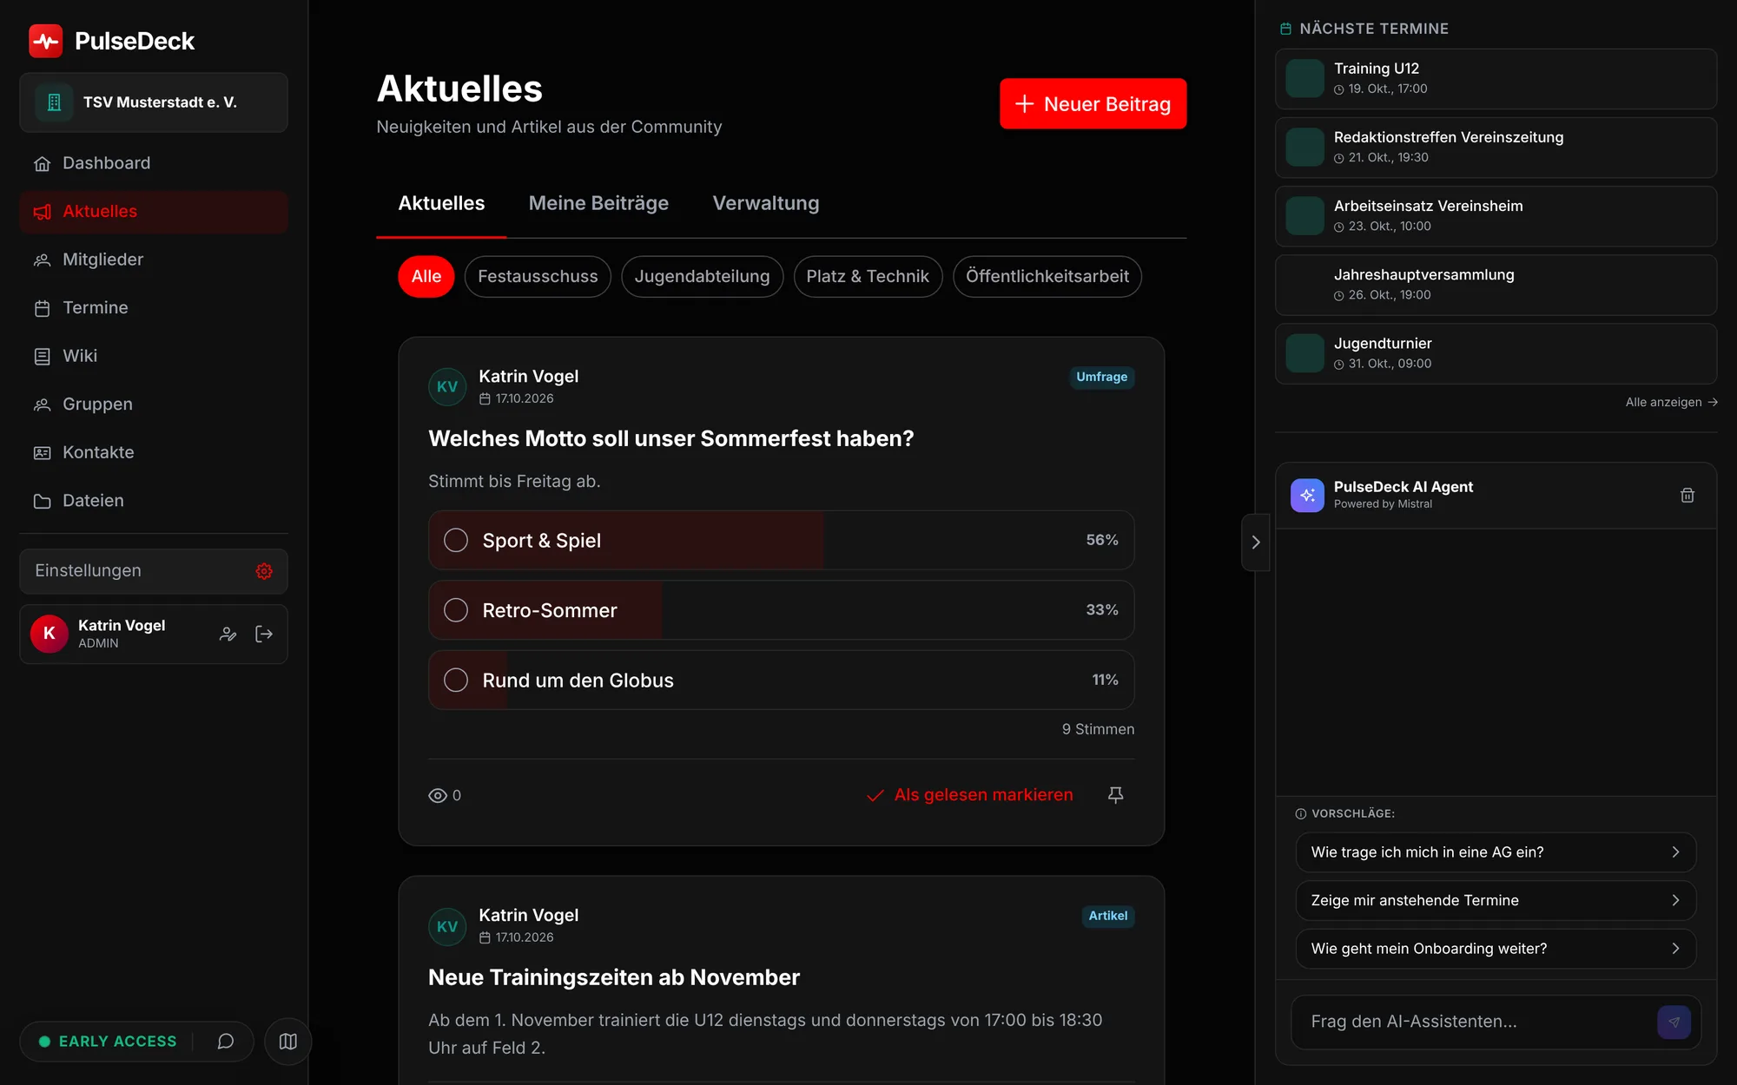Open the Aktuelles tab
The width and height of the screenshot is (1737, 1085).
tap(441, 203)
